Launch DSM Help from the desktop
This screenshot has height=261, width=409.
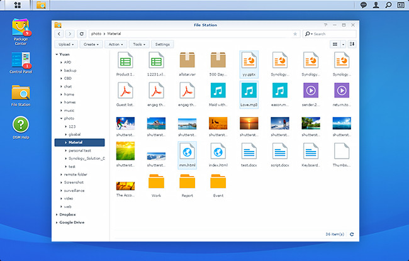tap(21, 125)
